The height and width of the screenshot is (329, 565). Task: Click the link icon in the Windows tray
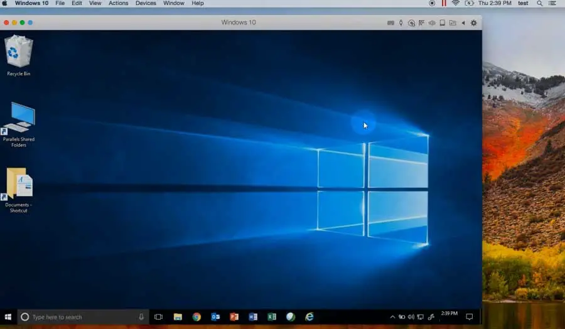click(431, 317)
